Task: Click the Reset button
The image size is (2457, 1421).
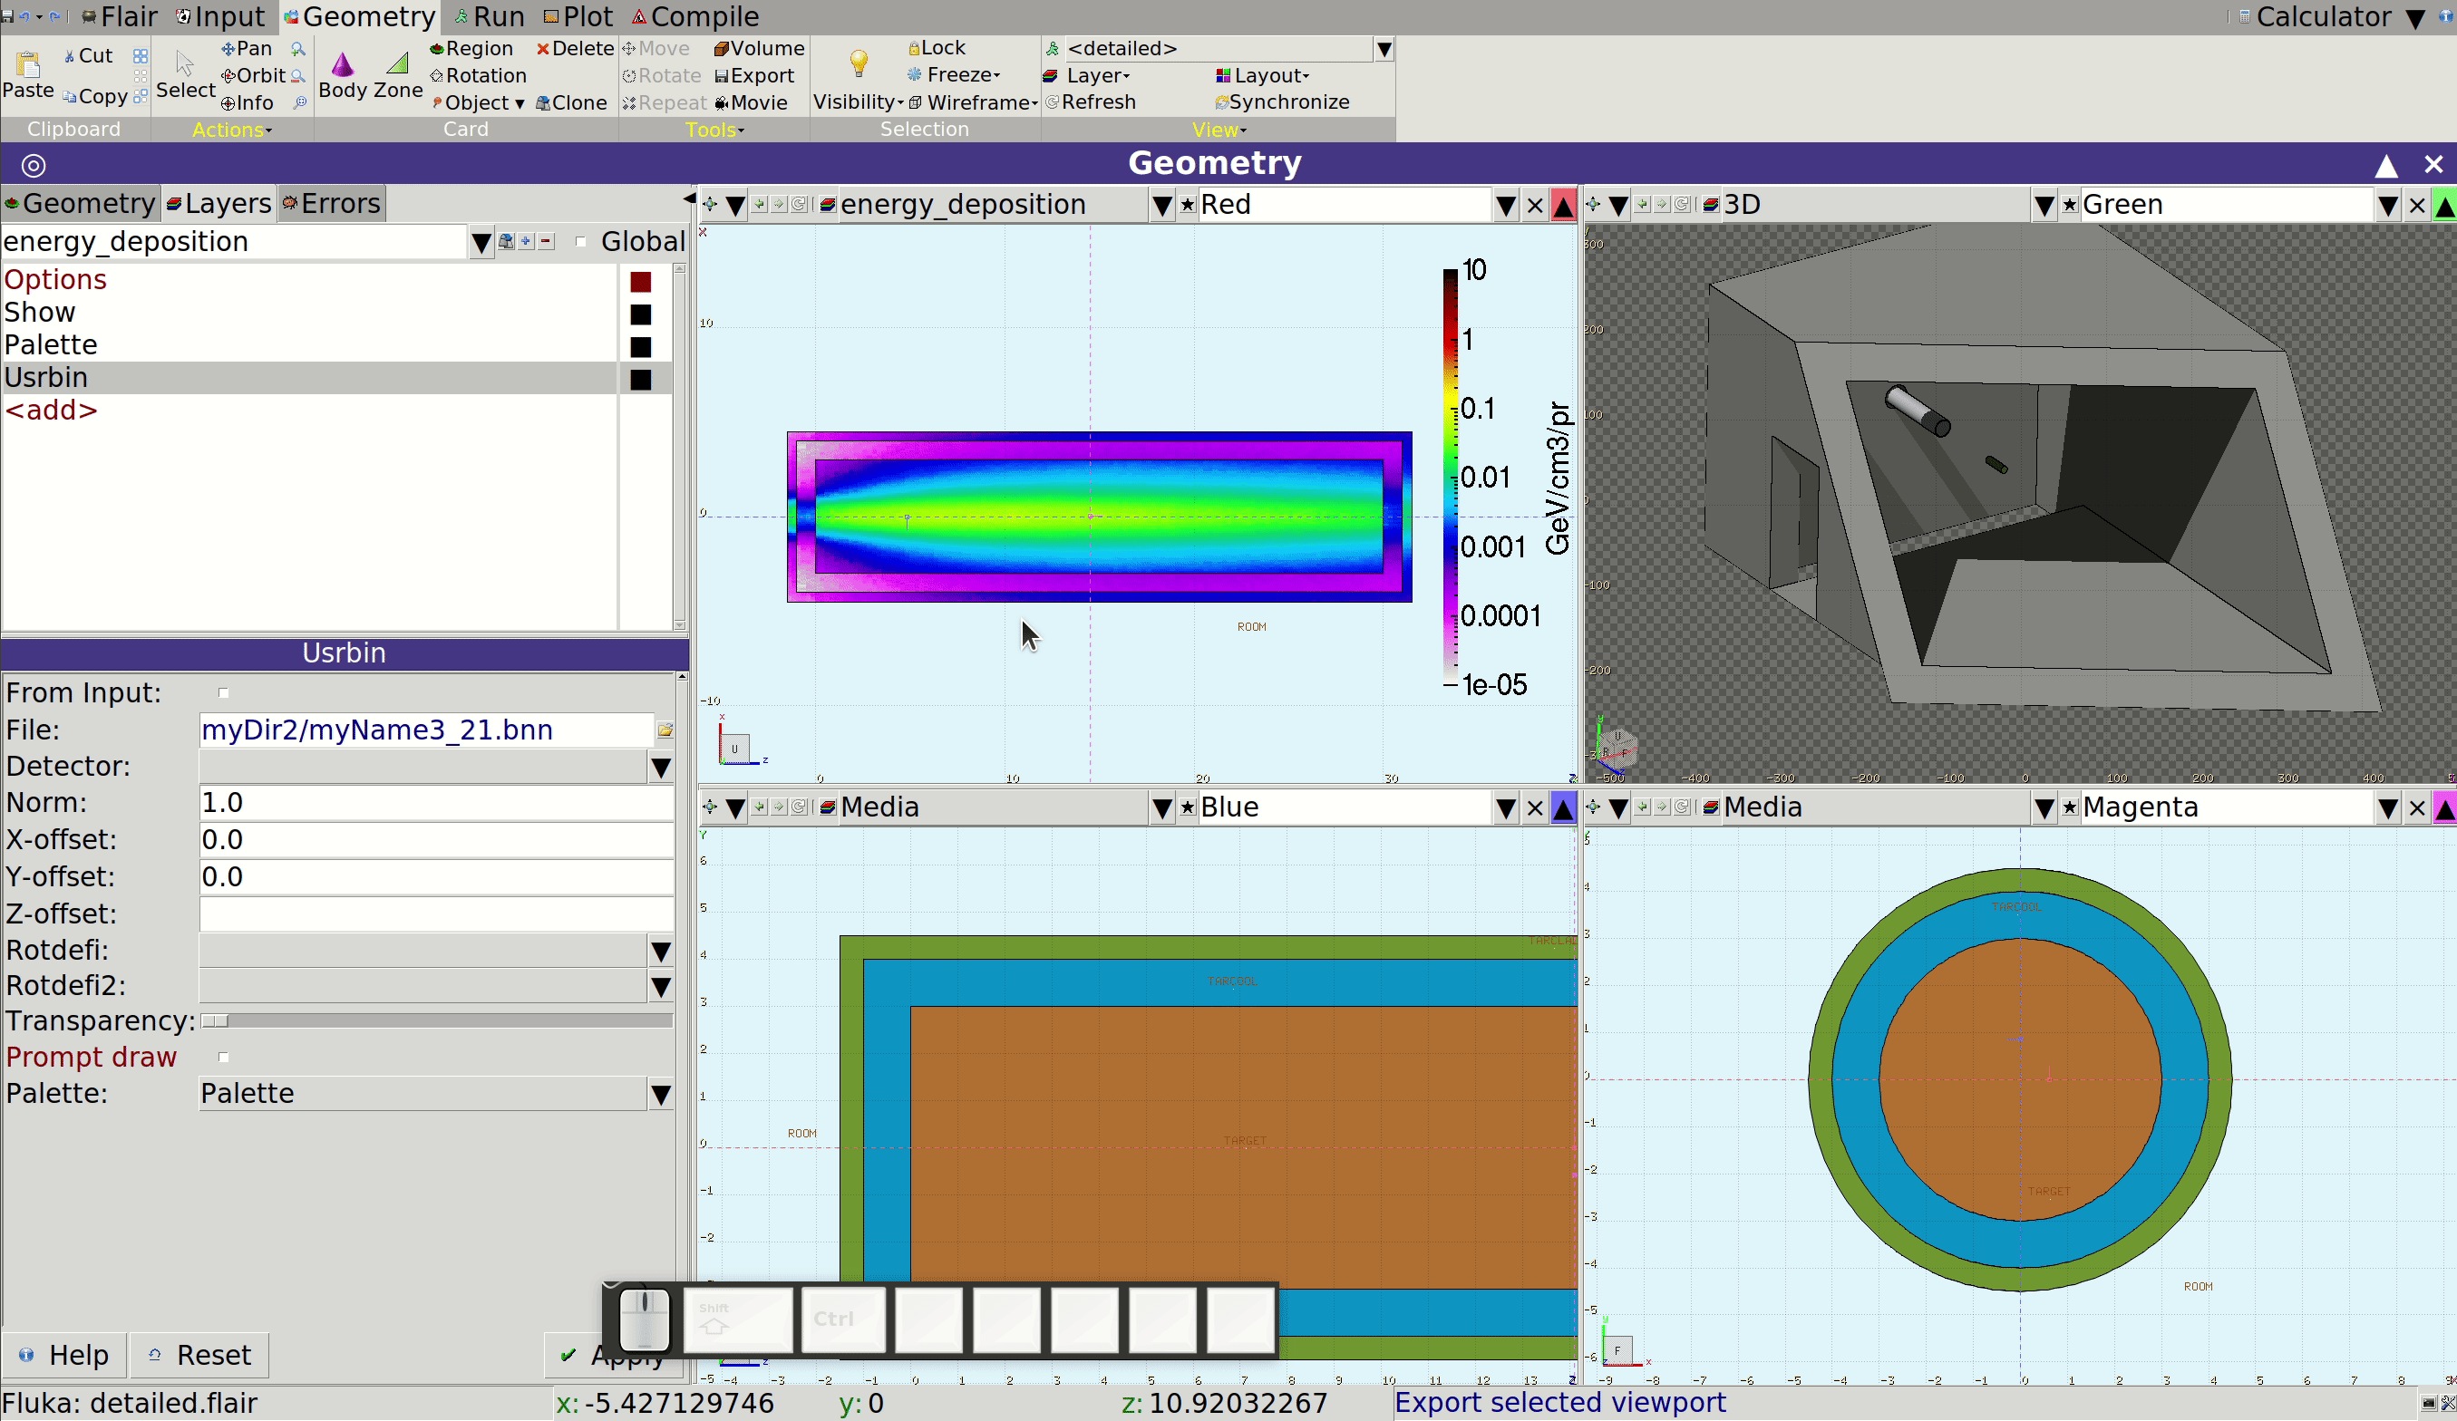Action: click(x=199, y=1354)
